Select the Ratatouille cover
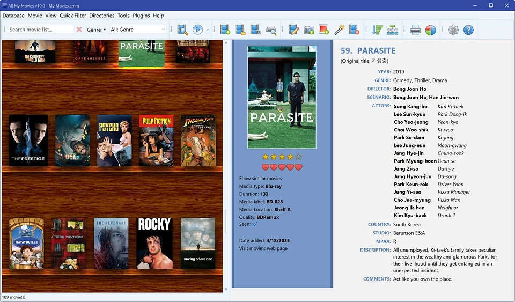515x302 pixels. click(27, 243)
